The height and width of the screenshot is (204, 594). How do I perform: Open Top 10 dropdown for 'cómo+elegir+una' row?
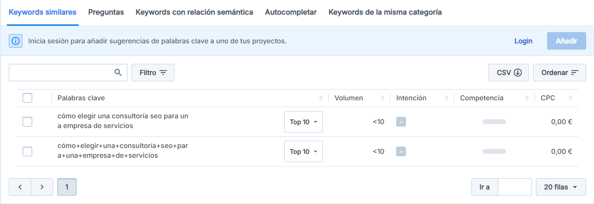click(303, 151)
